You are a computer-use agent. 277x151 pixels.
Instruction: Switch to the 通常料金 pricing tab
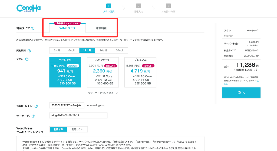(x=101, y=28)
